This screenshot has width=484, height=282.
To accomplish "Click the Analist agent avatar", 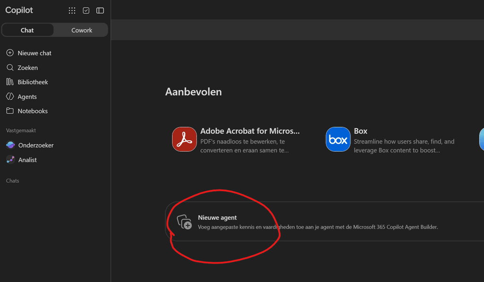I will click(10, 160).
